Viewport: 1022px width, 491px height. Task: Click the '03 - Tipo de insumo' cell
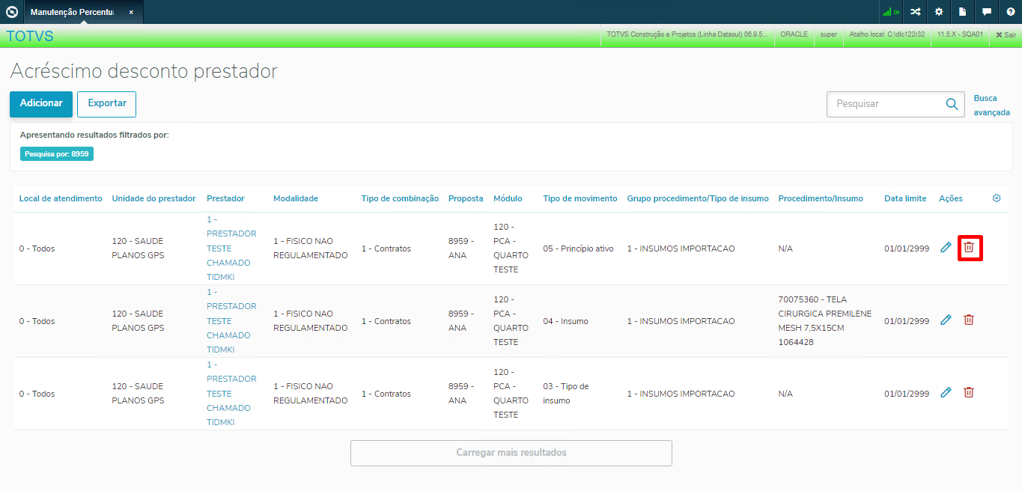(x=566, y=394)
